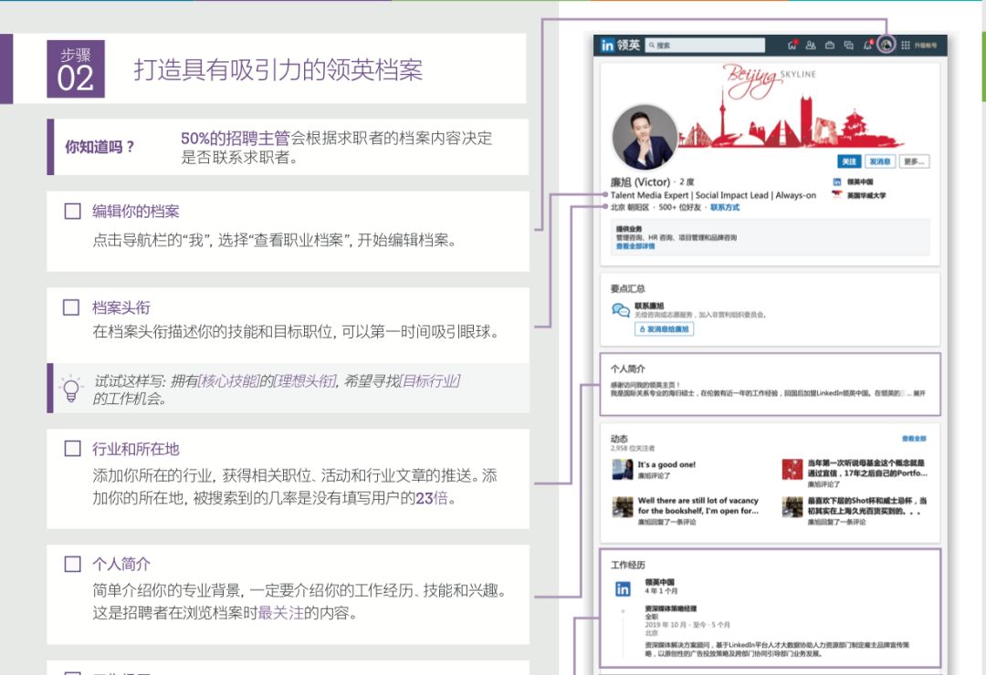Open the Jobs briefcase icon
This screenshot has width=986, height=675.
tap(829, 45)
